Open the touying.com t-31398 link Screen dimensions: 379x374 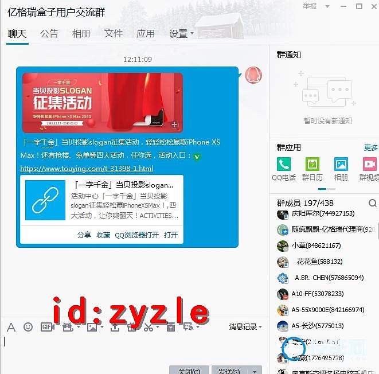pos(87,168)
